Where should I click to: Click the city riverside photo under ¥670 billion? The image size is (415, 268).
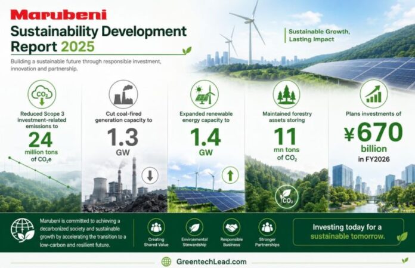(x=371, y=188)
